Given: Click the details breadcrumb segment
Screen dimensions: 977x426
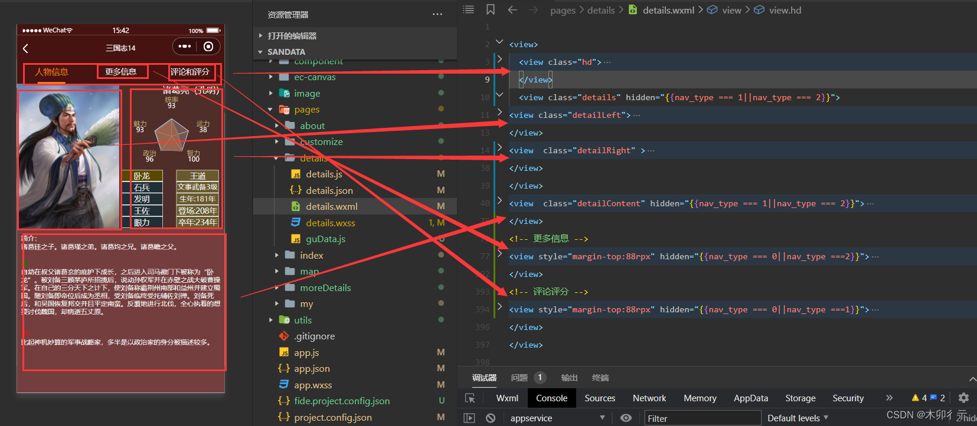Looking at the screenshot, I should point(601,10).
